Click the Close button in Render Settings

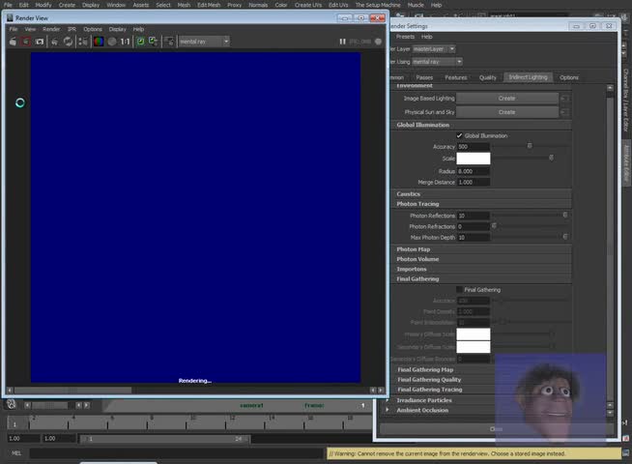tap(496, 429)
